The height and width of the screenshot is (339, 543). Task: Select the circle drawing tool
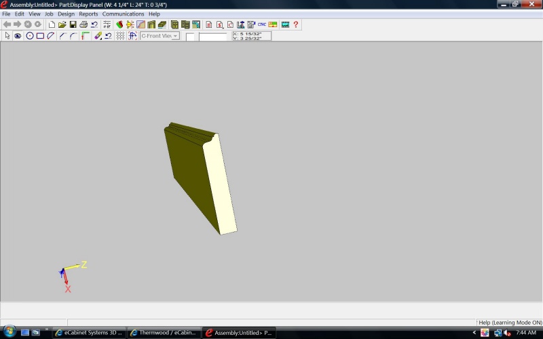pyautogui.click(x=30, y=36)
